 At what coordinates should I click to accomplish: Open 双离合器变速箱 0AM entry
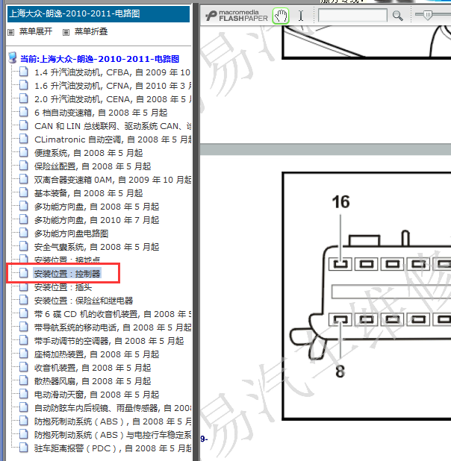point(113,180)
